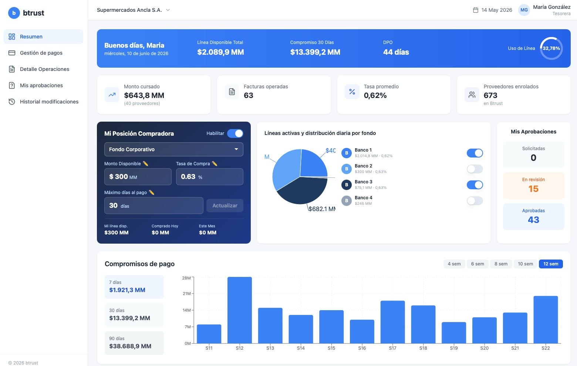Click the Detalle Operaciones document icon
Viewport: 577px width, 366px height.
click(12, 69)
